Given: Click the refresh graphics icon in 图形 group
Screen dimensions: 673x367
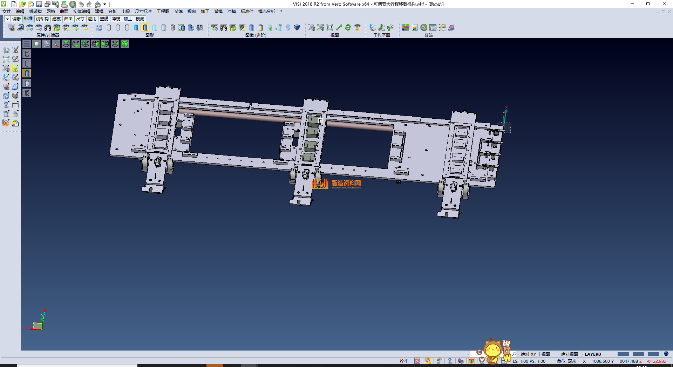Looking at the screenshot, I should (99, 27).
